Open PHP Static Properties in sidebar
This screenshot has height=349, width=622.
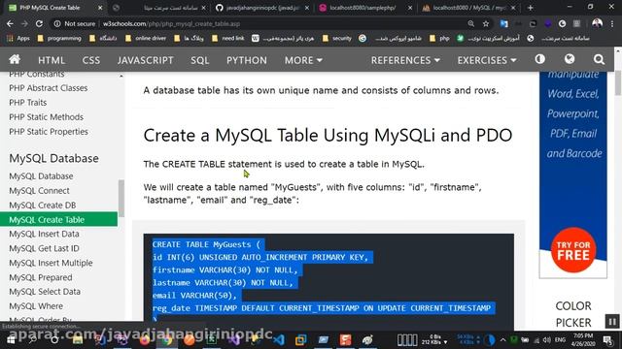pyautogui.click(x=49, y=132)
